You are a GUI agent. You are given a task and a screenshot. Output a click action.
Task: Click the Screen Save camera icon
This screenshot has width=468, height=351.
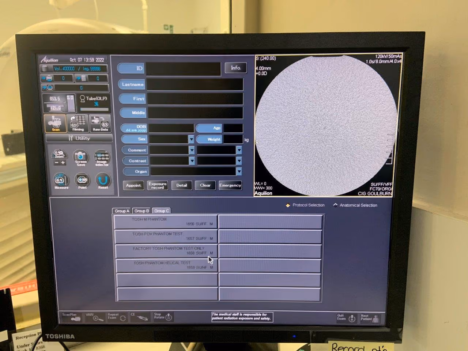[81, 158]
